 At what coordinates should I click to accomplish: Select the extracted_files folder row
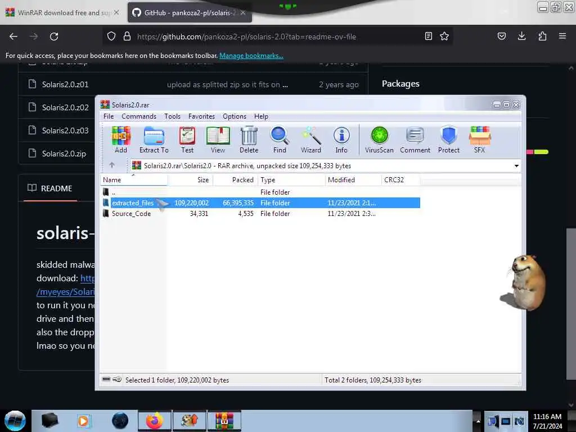[x=260, y=202]
